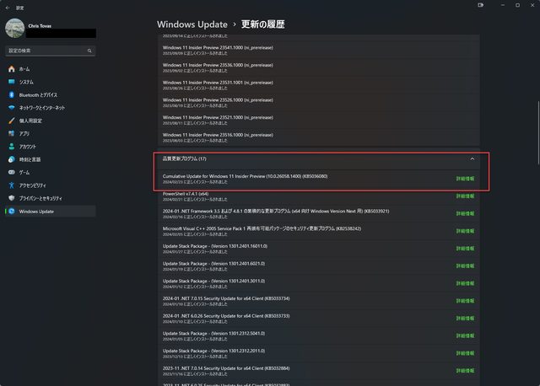Open 詳細情報 for PowerShell v7.4.1 (x64)
The image size is (540, 386).
465,196
